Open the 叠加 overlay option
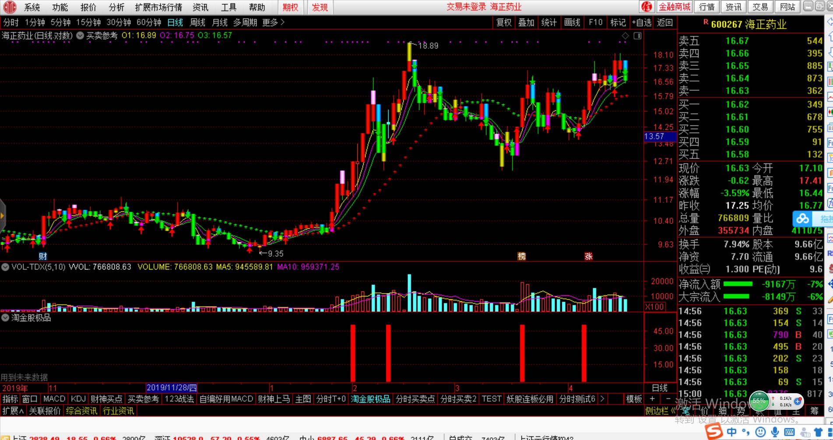The image size is (833, 440). tap(526, 22)
